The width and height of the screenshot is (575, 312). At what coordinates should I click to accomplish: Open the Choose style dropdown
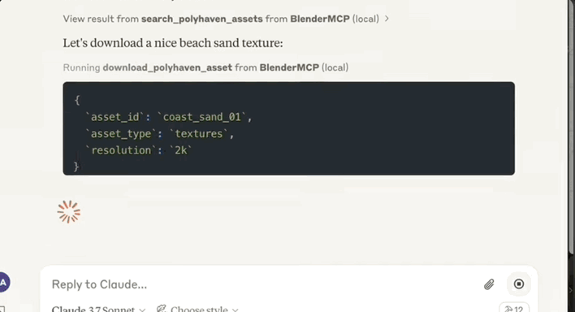tap(197, 309)
